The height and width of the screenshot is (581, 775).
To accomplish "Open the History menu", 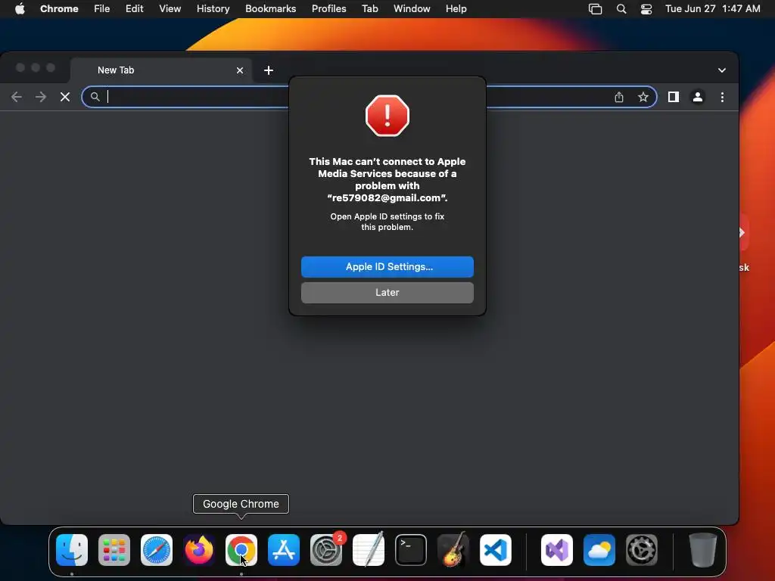I will click(x=213, y=9).
